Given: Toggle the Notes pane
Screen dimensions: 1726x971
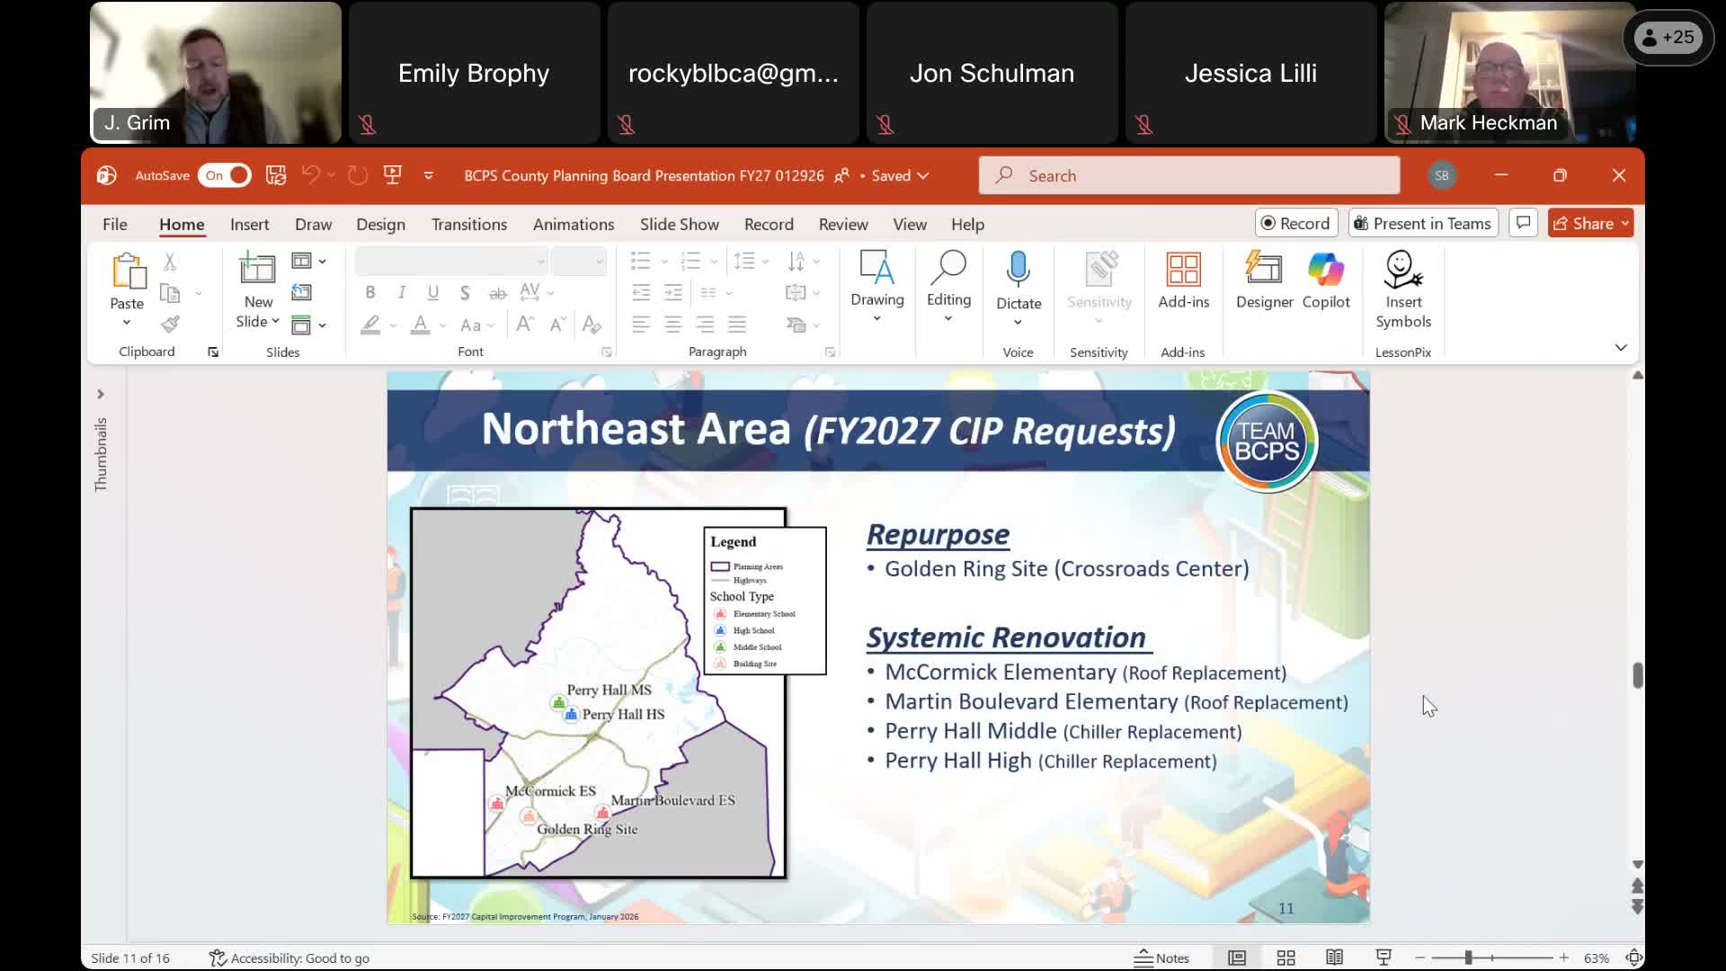Looking at the screenshot, I should [x=1161, y=958].
